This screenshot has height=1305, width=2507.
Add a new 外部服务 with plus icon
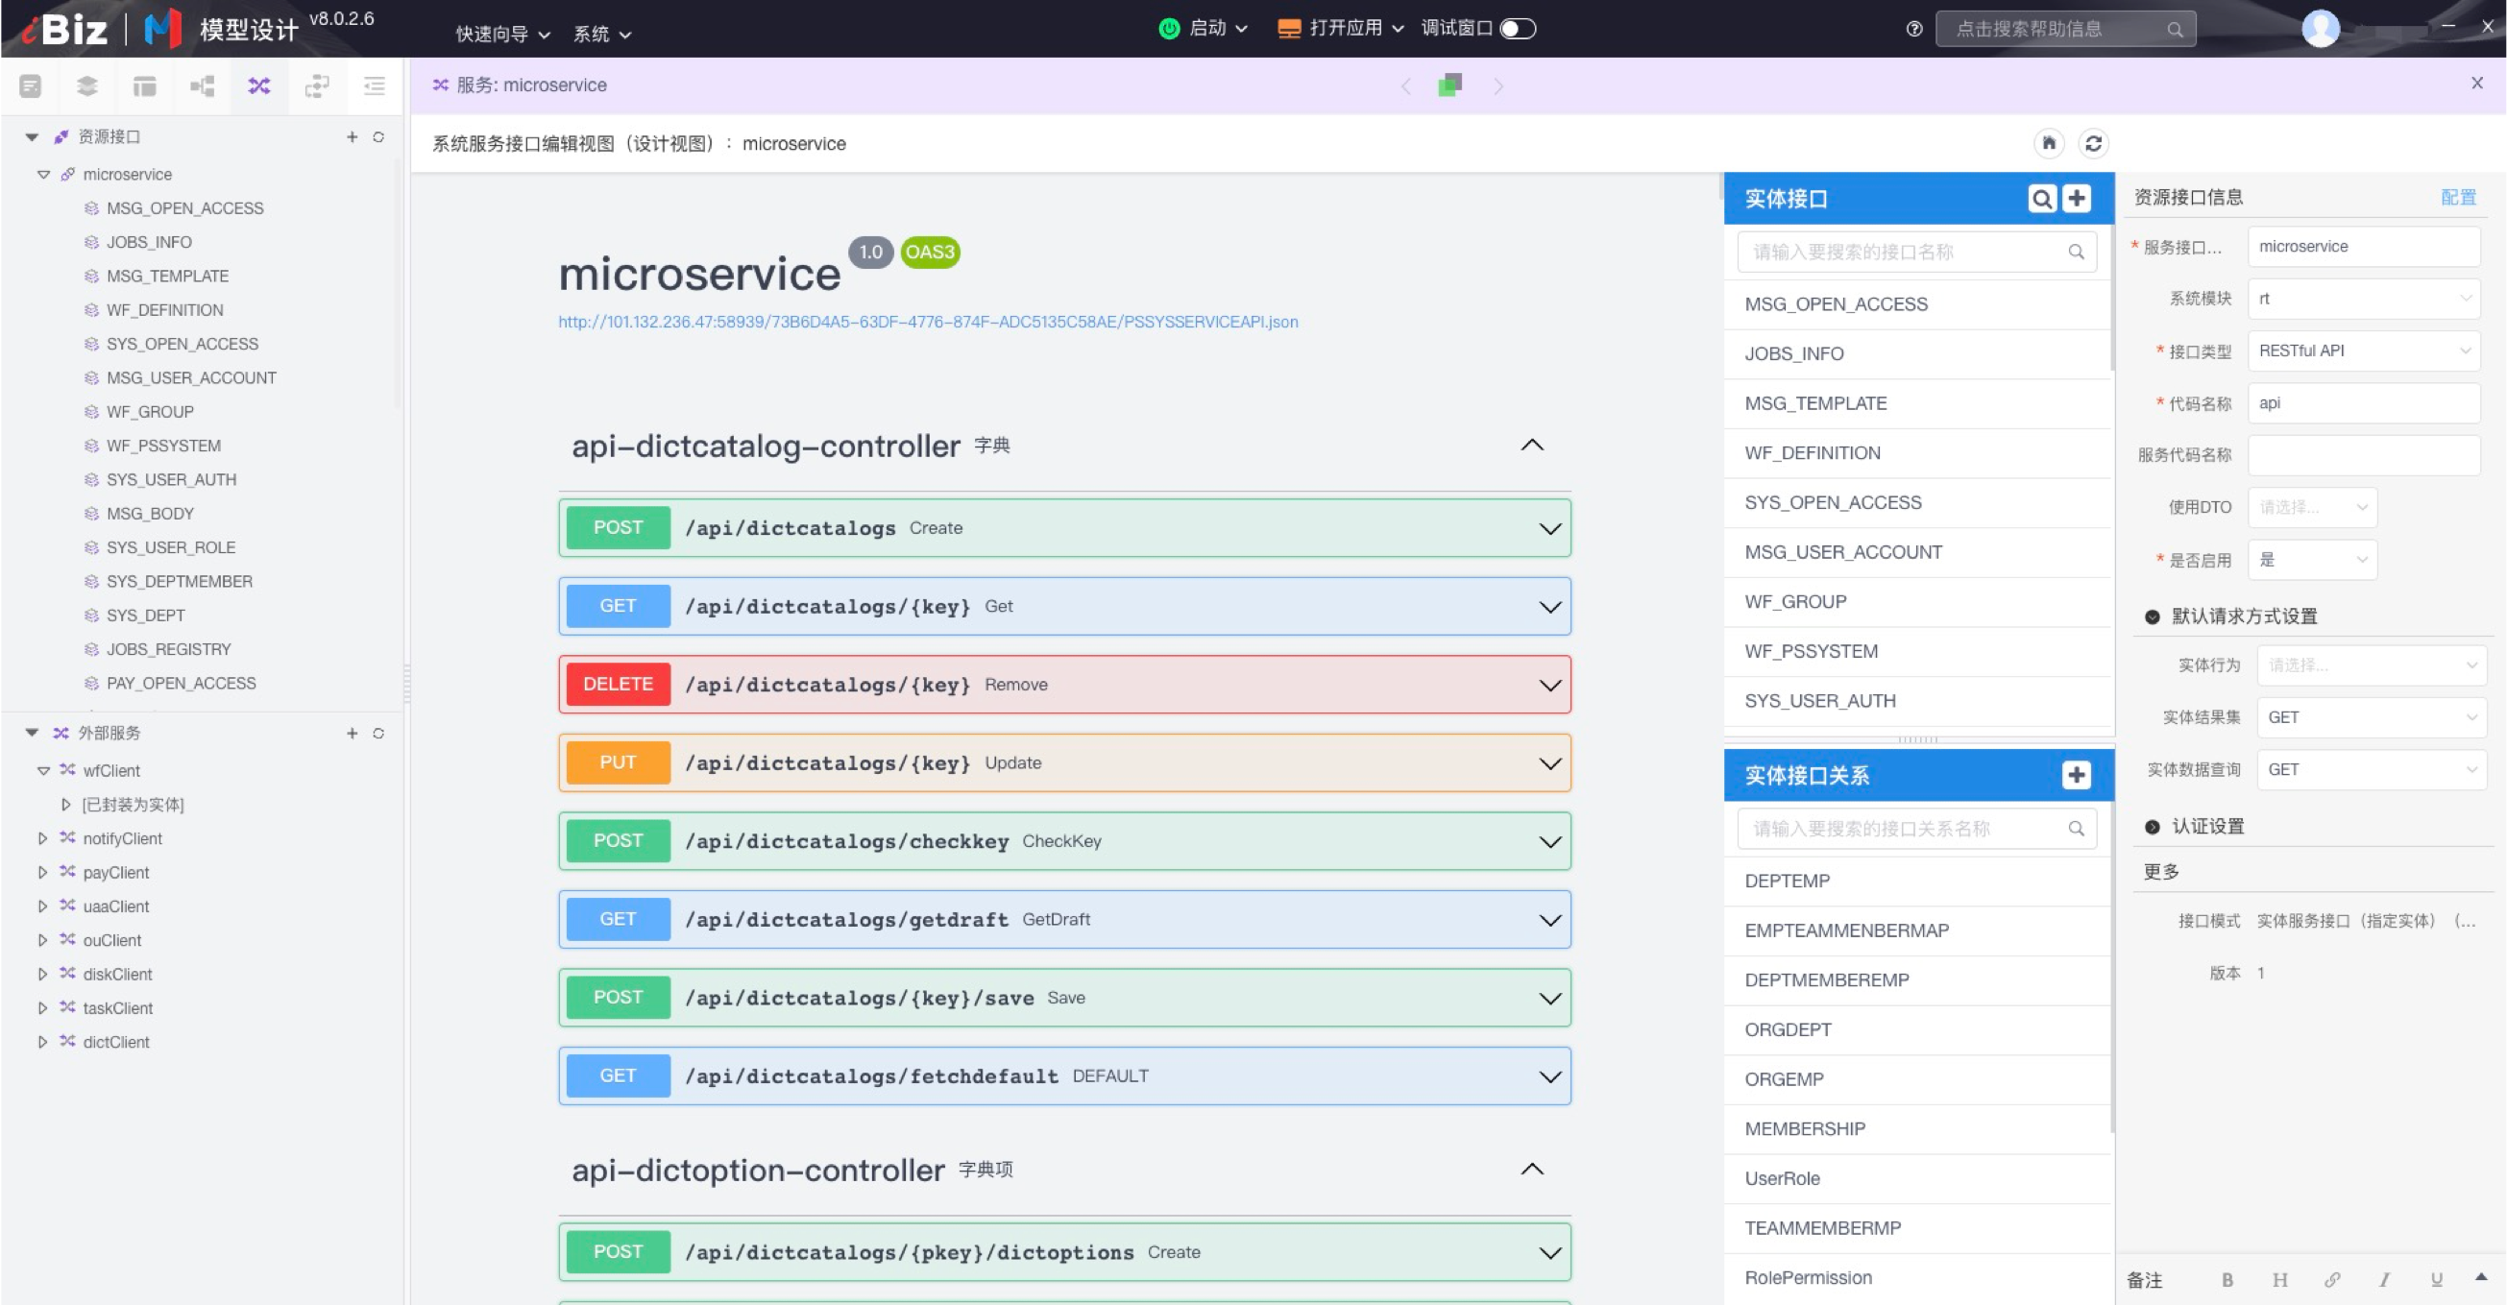[353, 733]
